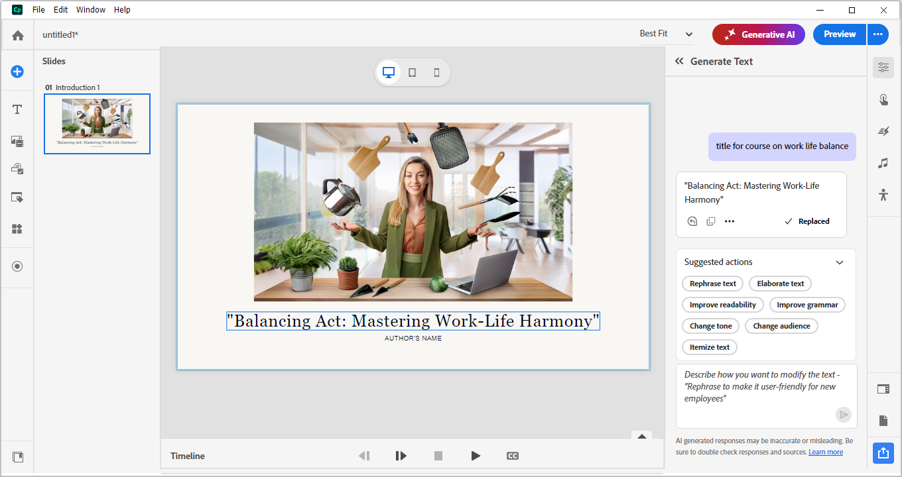Open the Visual Properties panel

click(x=883, y=67)
